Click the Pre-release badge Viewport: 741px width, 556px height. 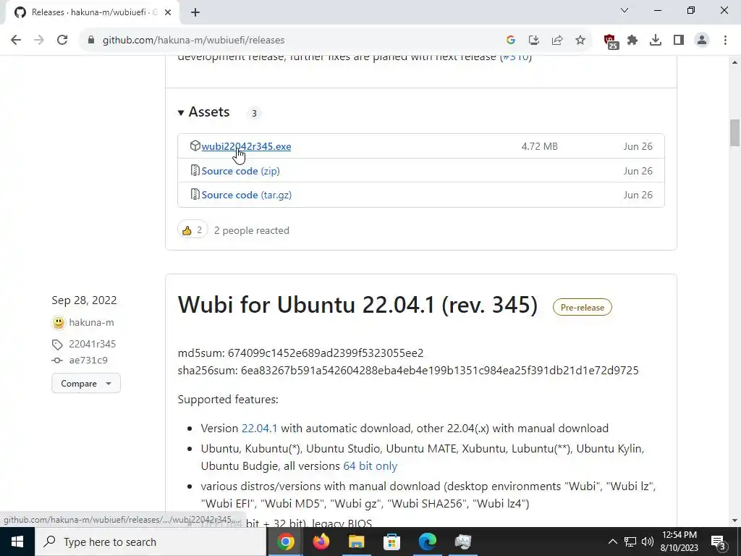tap(583, 307)
